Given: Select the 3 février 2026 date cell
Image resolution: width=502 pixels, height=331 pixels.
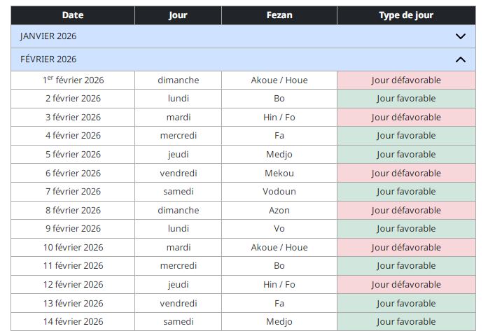Looking at the screenshot, I should pos(73,117).
